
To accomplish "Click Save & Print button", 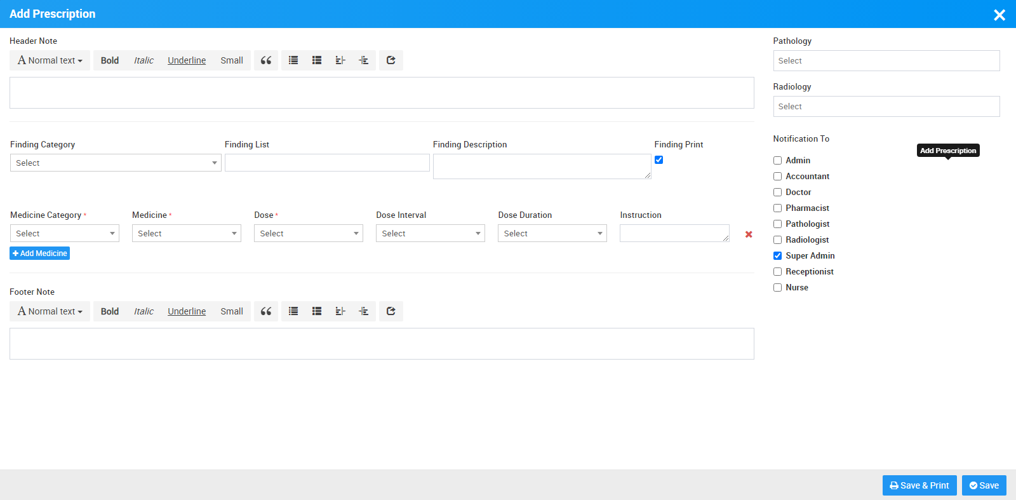I will pos(919,485).
